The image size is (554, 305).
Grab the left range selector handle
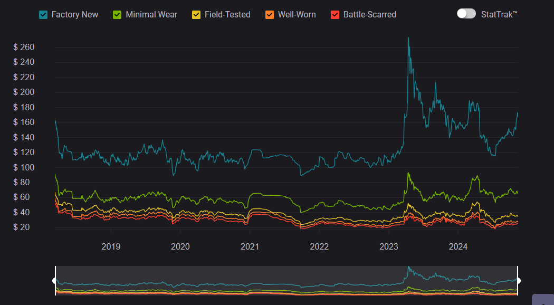point(55,280)
